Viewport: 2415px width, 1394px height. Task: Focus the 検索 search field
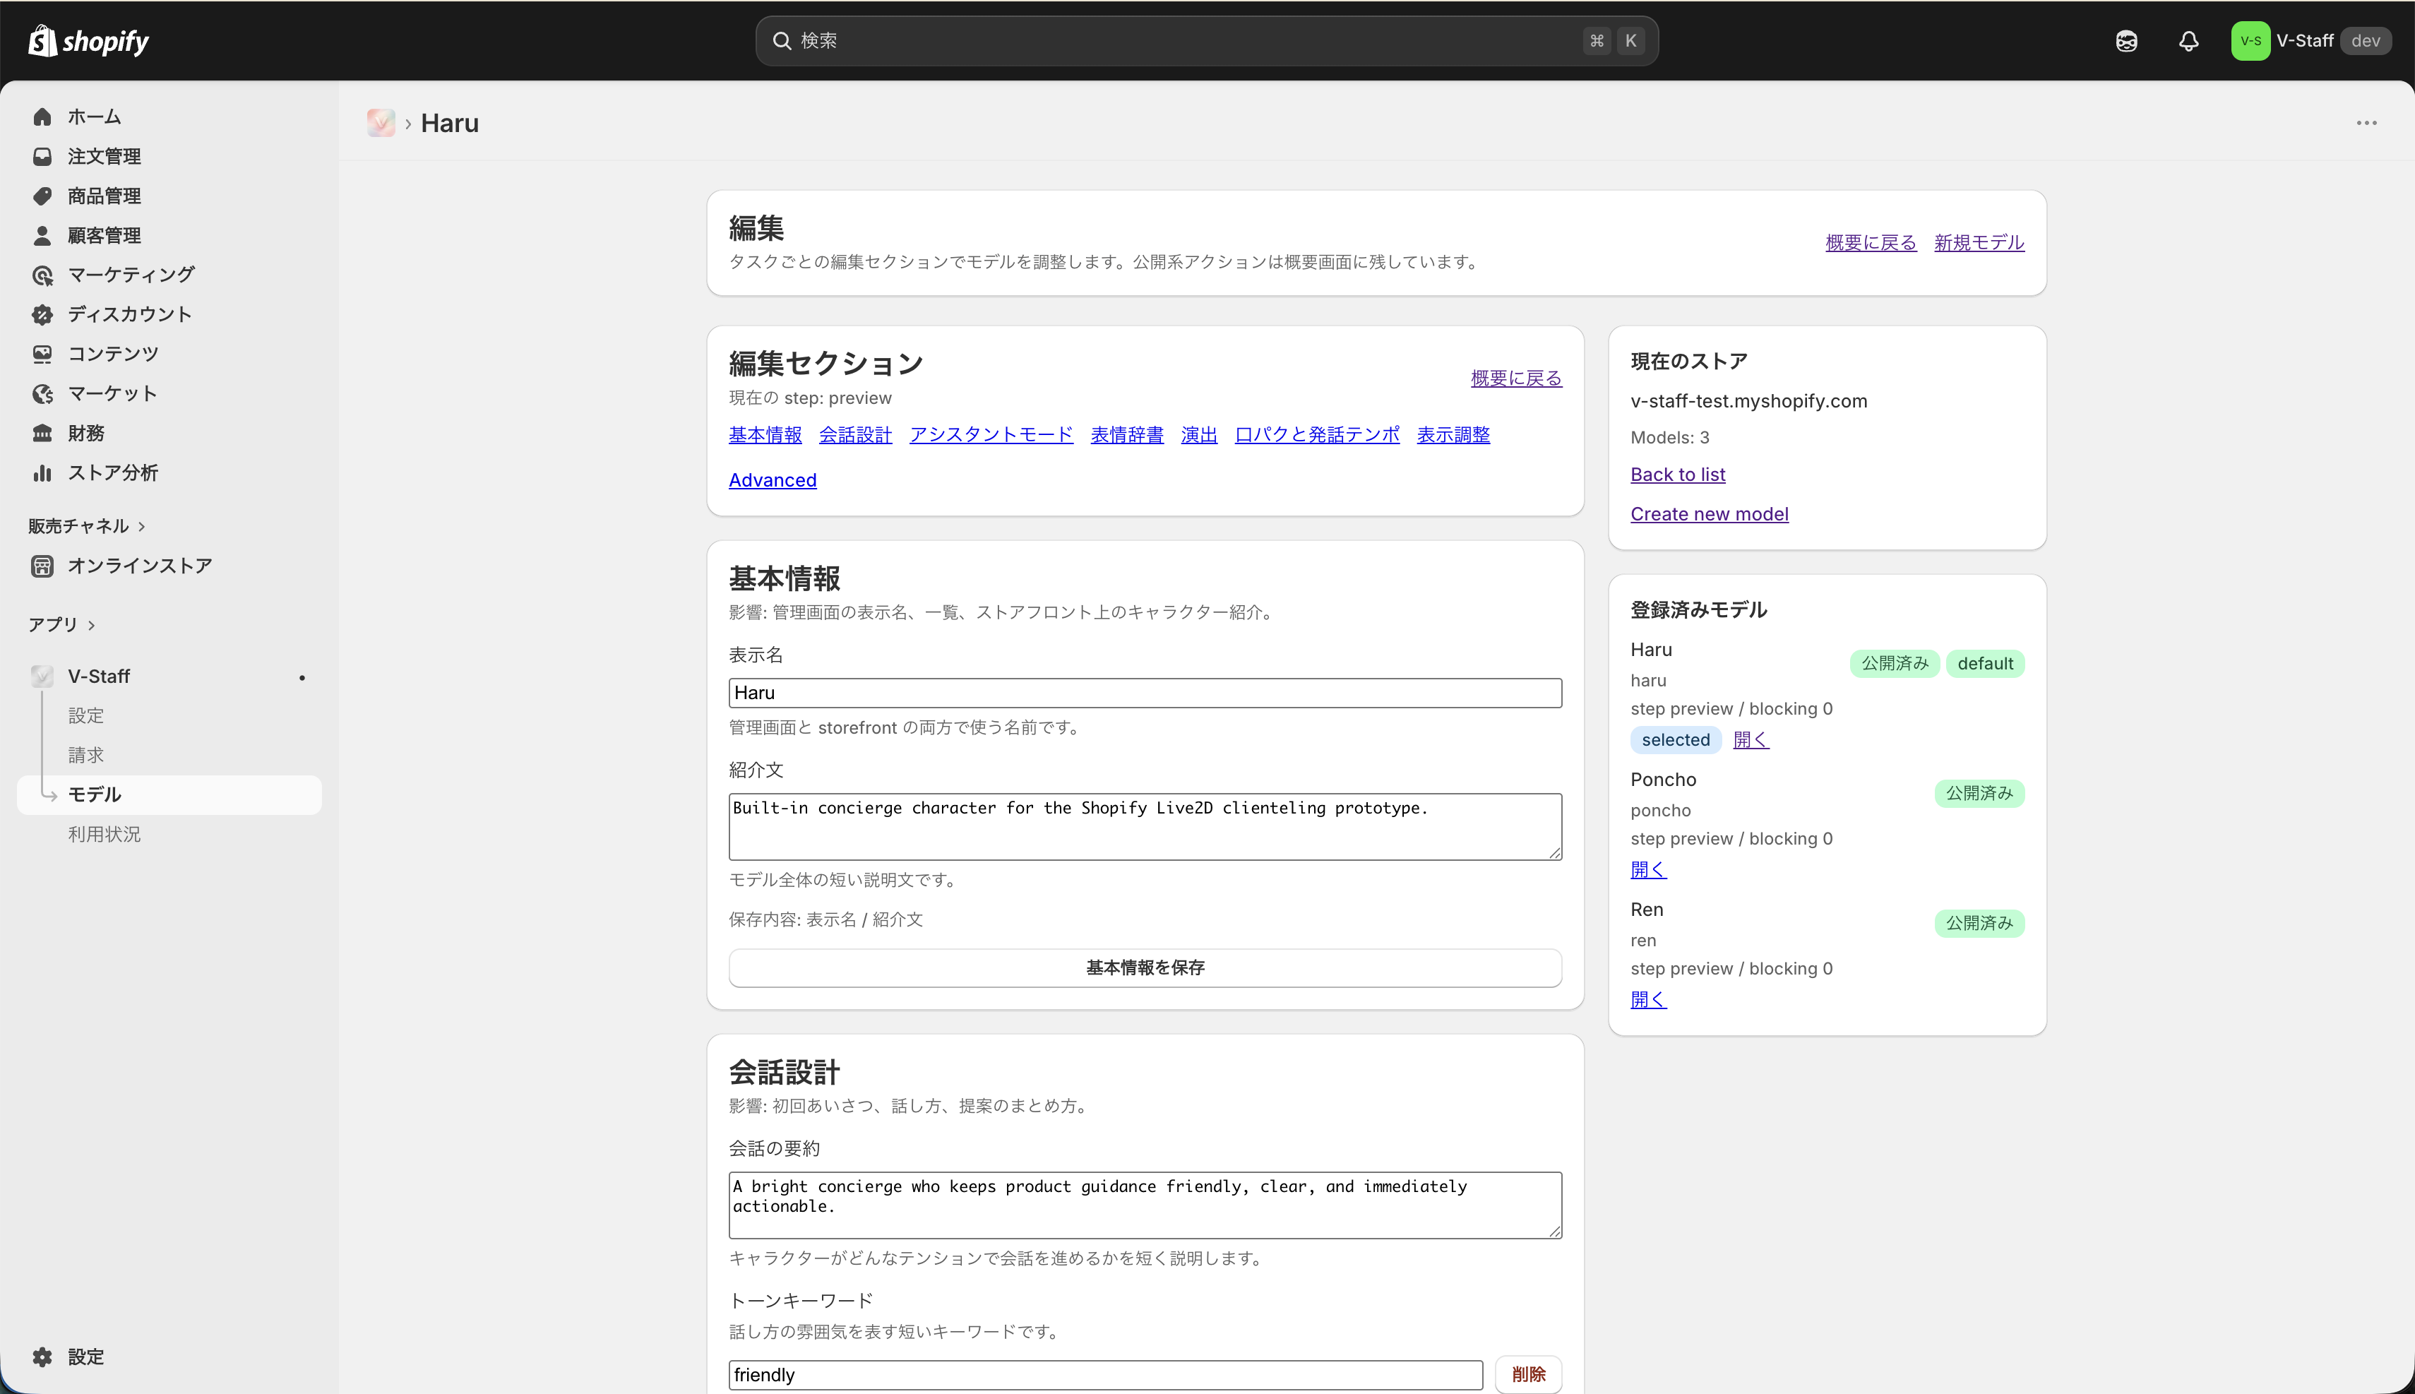(x=1206, y=41)
